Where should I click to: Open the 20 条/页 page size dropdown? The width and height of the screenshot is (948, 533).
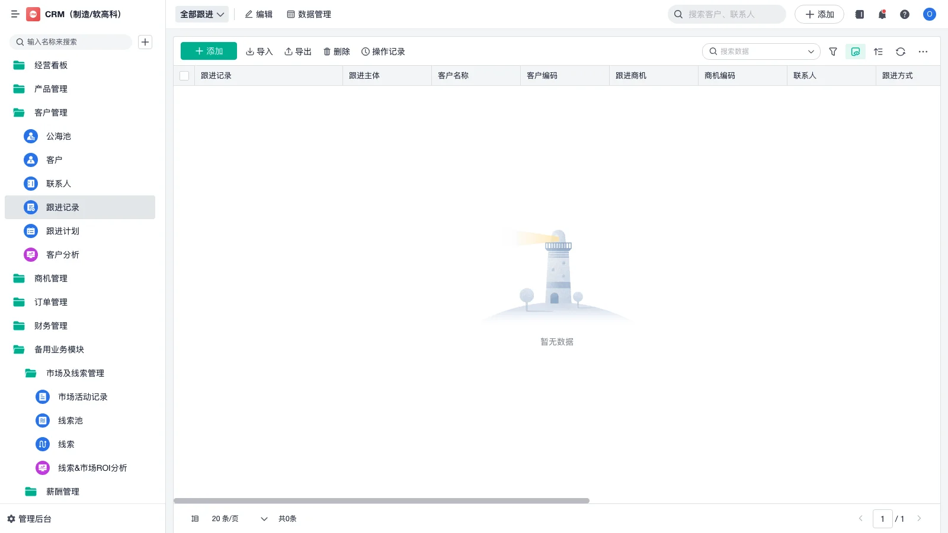point(236,518)
